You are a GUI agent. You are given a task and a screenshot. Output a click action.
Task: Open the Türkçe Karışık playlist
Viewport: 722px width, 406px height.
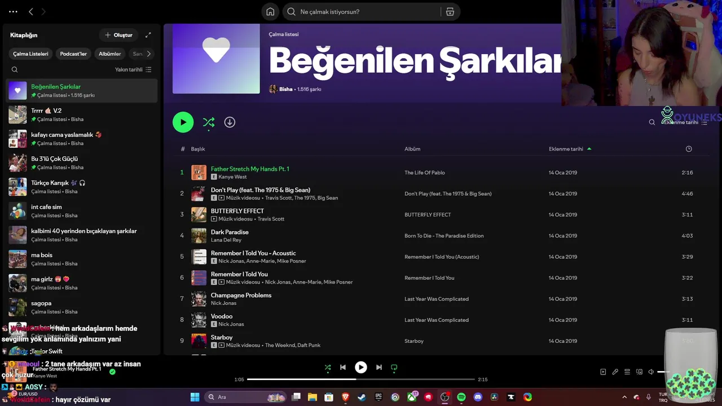click(x=82, y=187)
